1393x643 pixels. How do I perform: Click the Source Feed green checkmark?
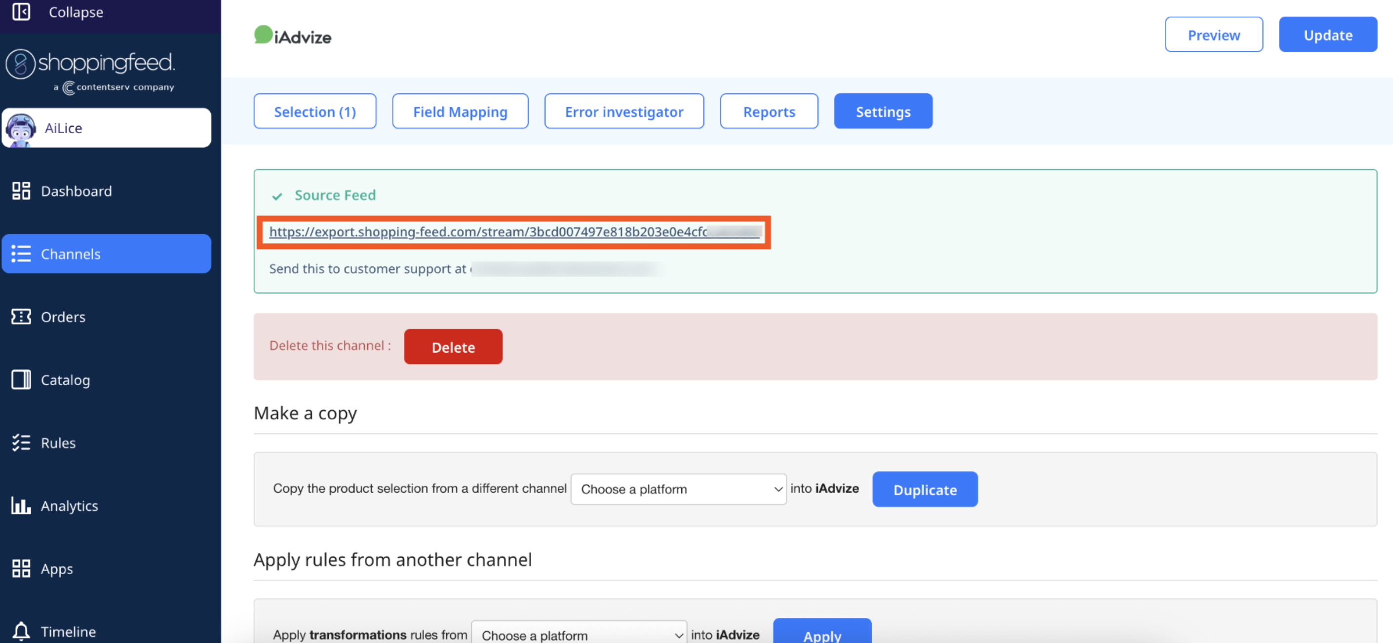click(277, 196)
